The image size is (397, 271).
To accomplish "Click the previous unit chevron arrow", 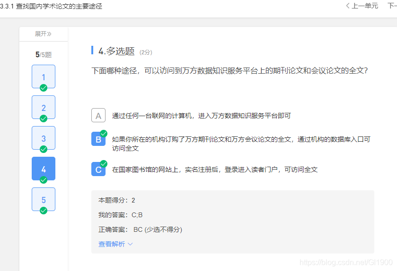I will (x=348, y=6).
